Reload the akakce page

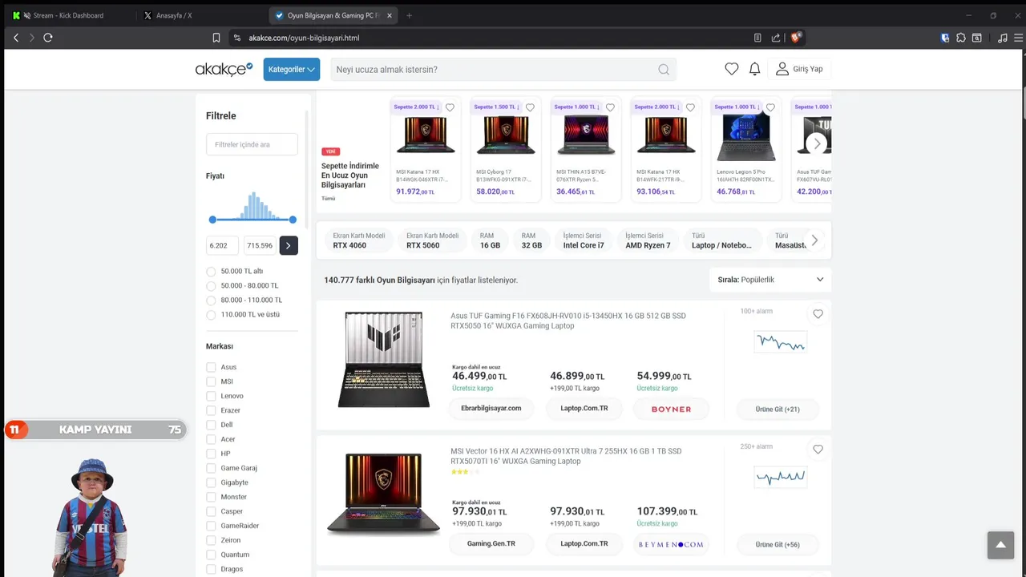(x=48, y=38)
